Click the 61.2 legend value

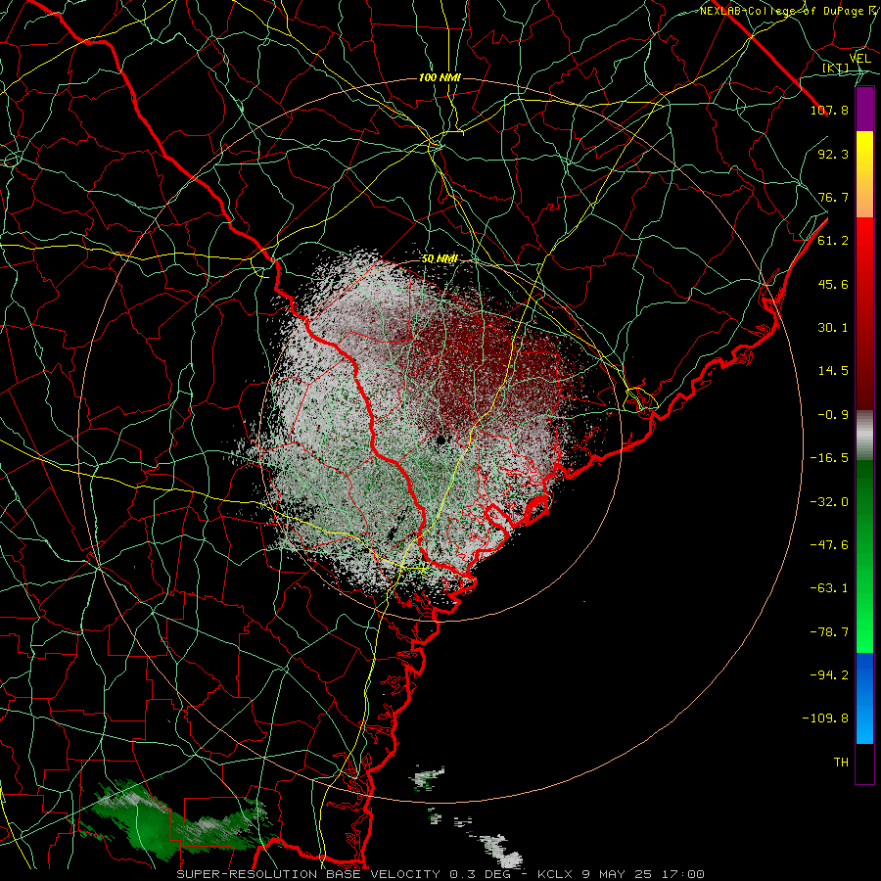coord(833,241)
